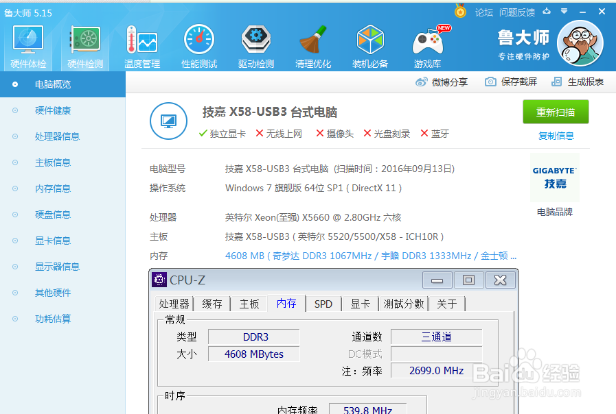Click 蓝牙 feature indicator
The height and width of the screenshot is (414, 616).
tap(435, 134)
